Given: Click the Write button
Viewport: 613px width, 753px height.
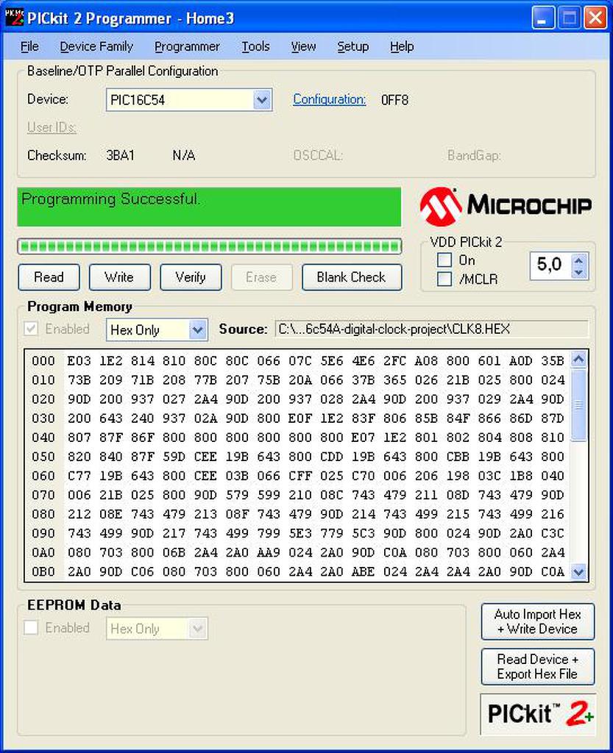Looking at the screenshot, I should tap(120, 277).
